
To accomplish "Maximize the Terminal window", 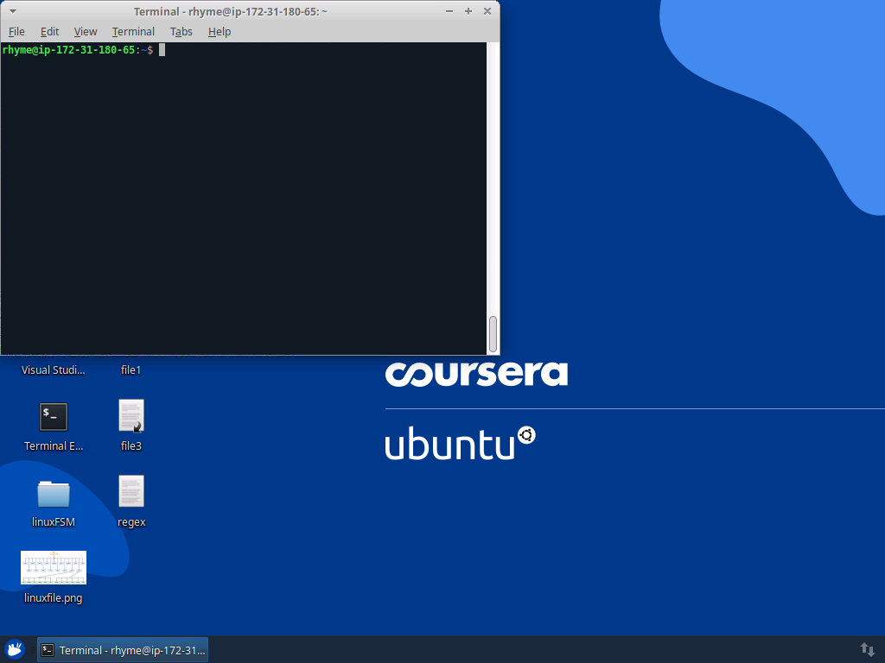I will point(468,11).
